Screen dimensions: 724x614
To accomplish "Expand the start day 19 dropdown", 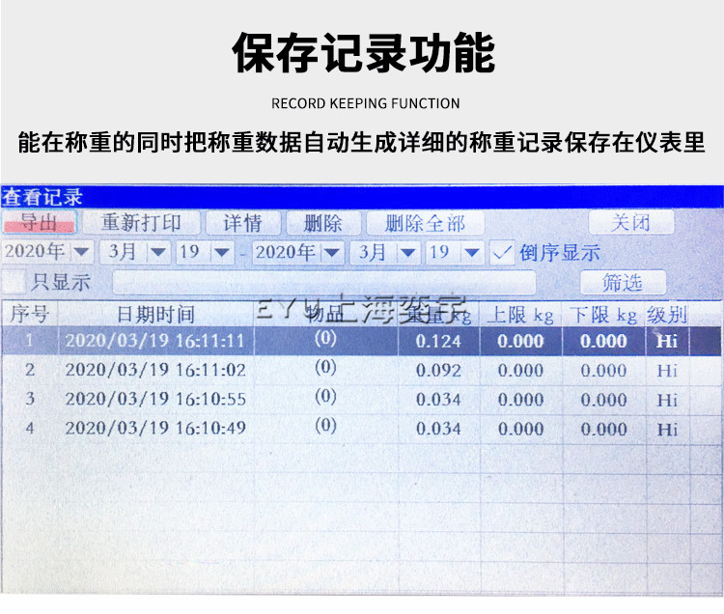I will coord(221,253).
